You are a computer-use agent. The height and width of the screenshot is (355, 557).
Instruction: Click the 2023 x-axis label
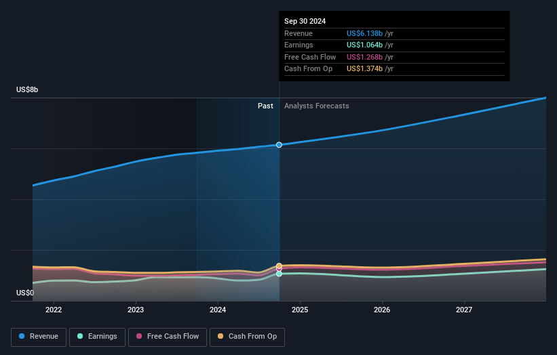pos(136,310)
